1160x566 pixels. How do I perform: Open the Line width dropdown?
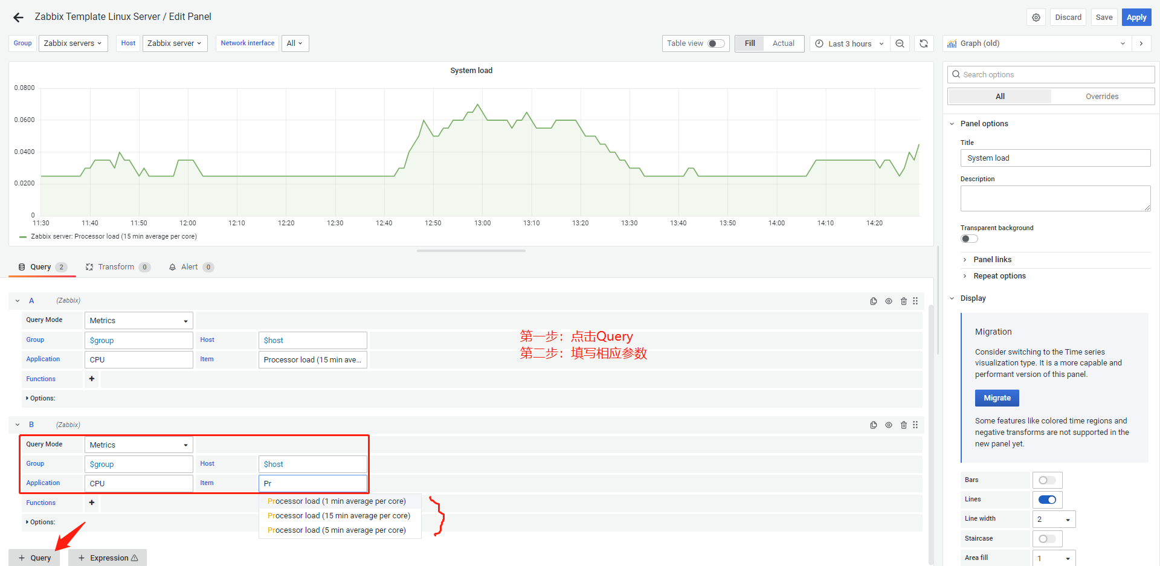(x=1054, y=519)
